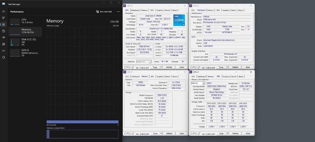The height and width of the screenshot is (142, 315).
Task: Expand Tools dropdown arrow in Mainboard CPU-Z window
Action: 227,67
